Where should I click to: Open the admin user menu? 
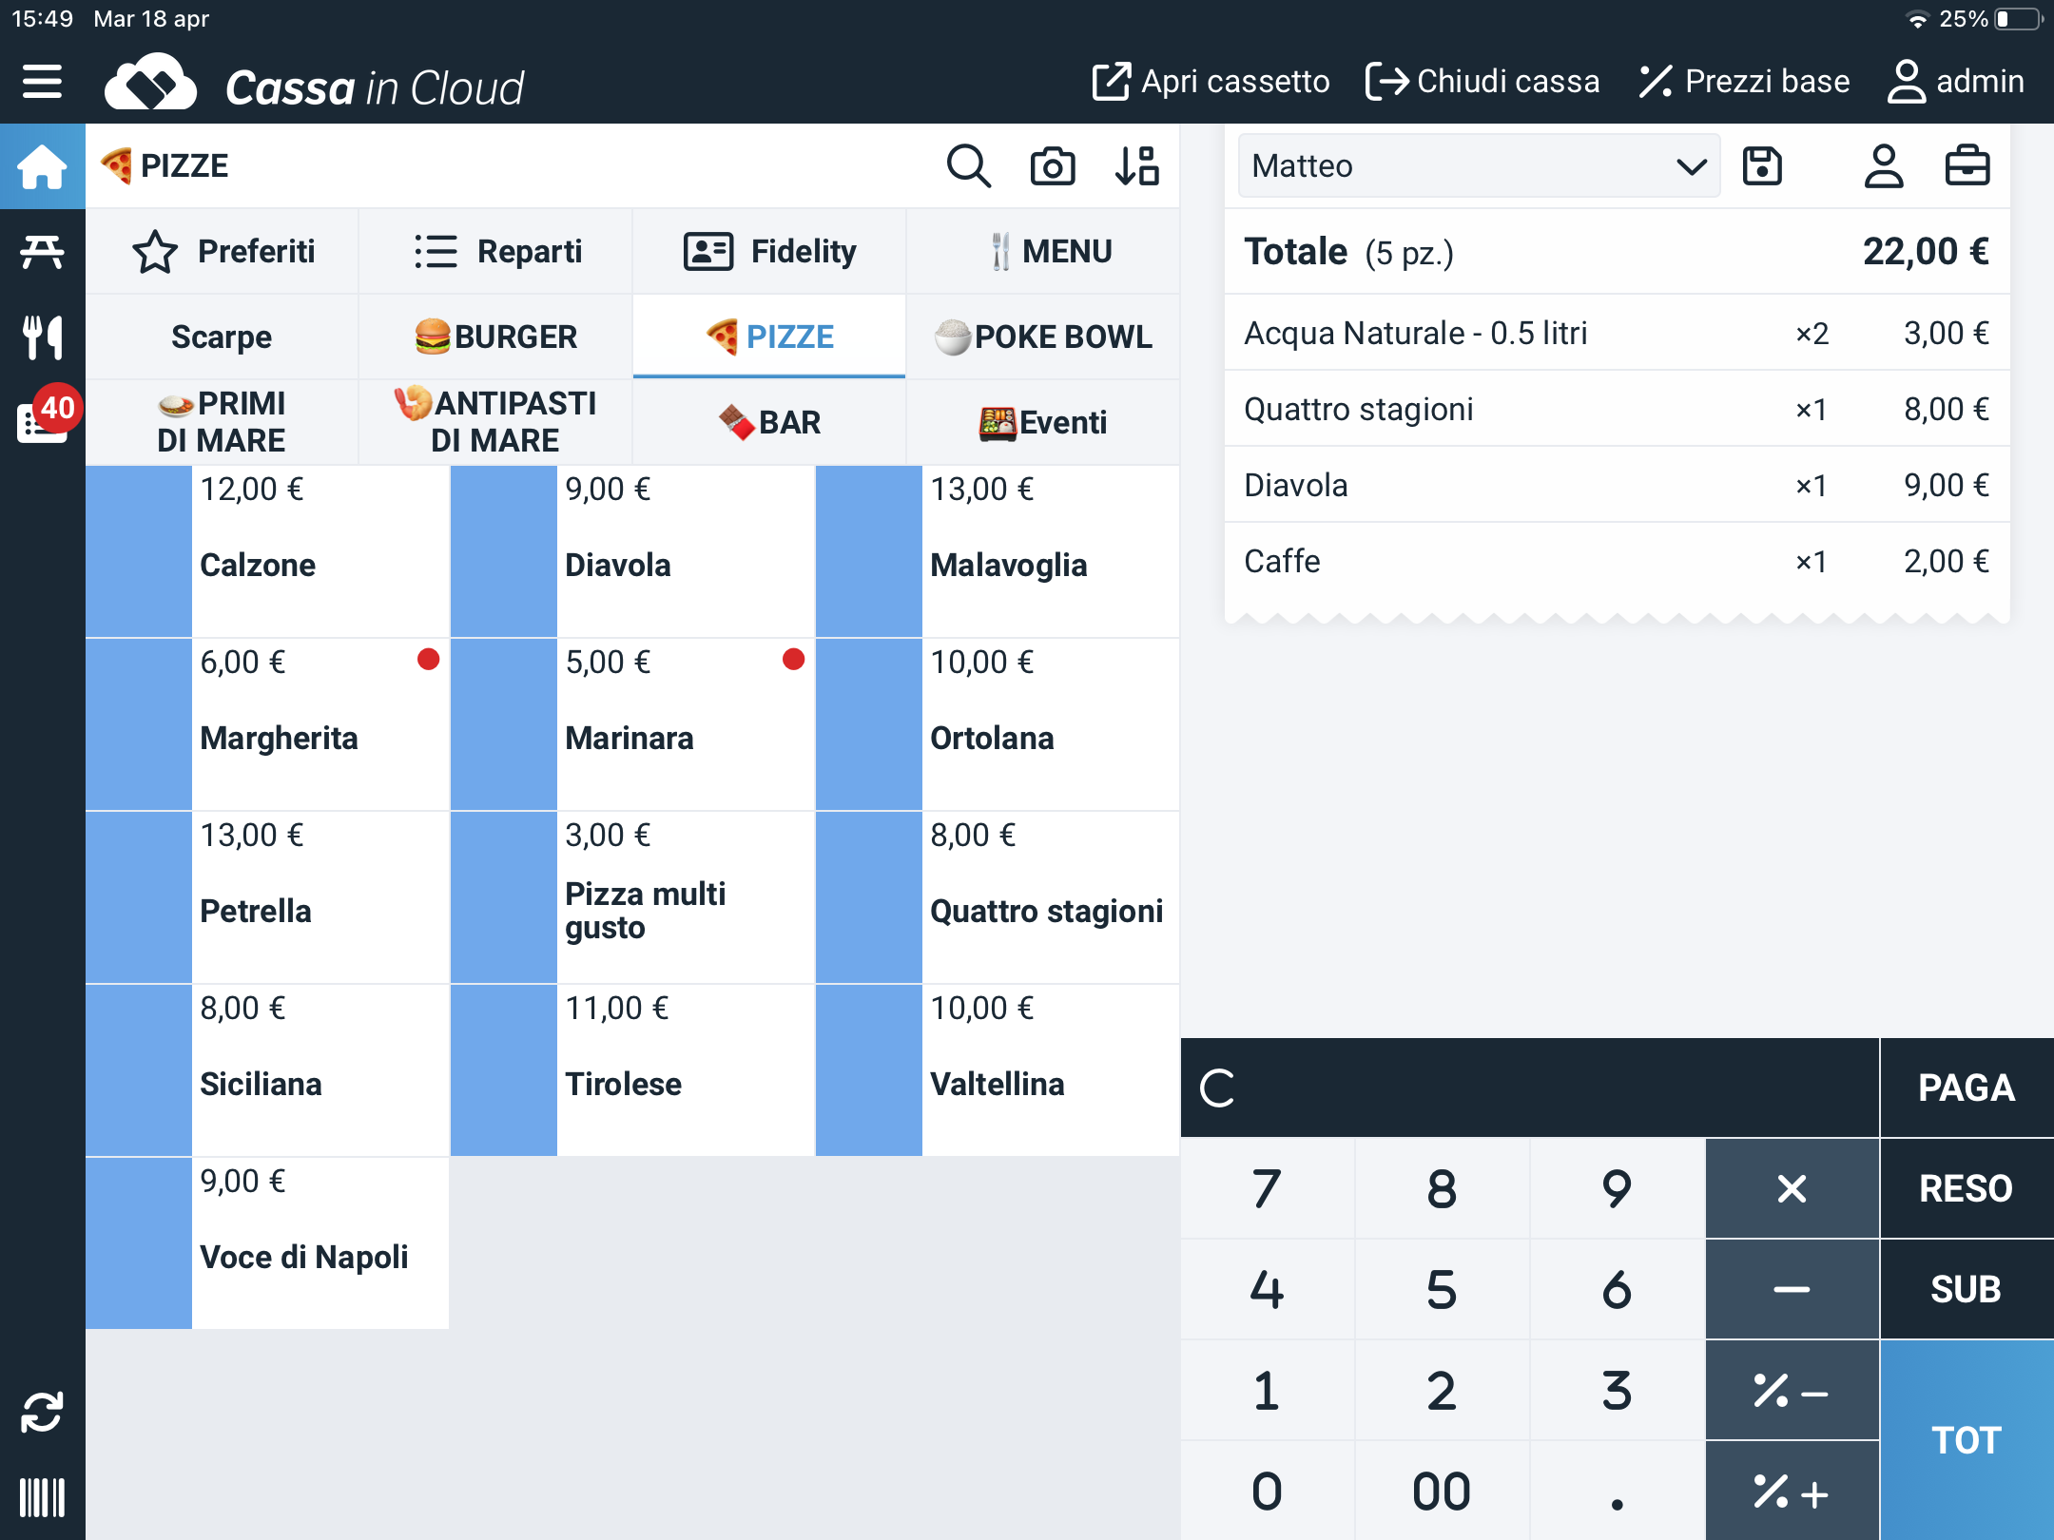pos(1956,82)
